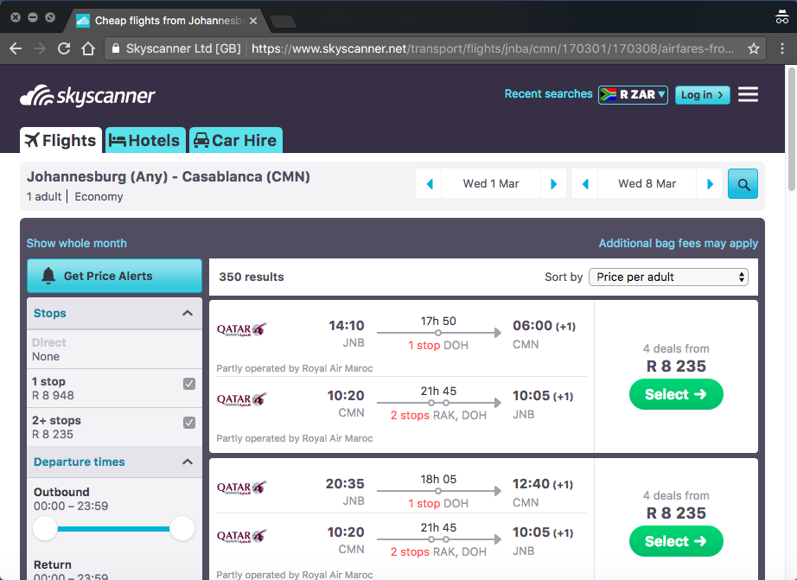Click the blue search magnifier button
The width and height of the screenshot is (797, 580).
[x=743, y=184]
